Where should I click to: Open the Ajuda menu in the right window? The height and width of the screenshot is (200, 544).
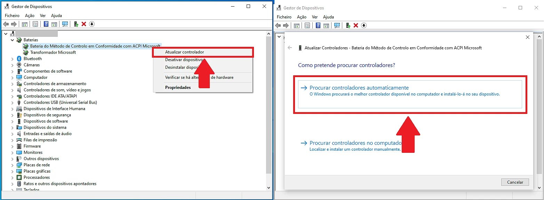click(x=328, y=17)
